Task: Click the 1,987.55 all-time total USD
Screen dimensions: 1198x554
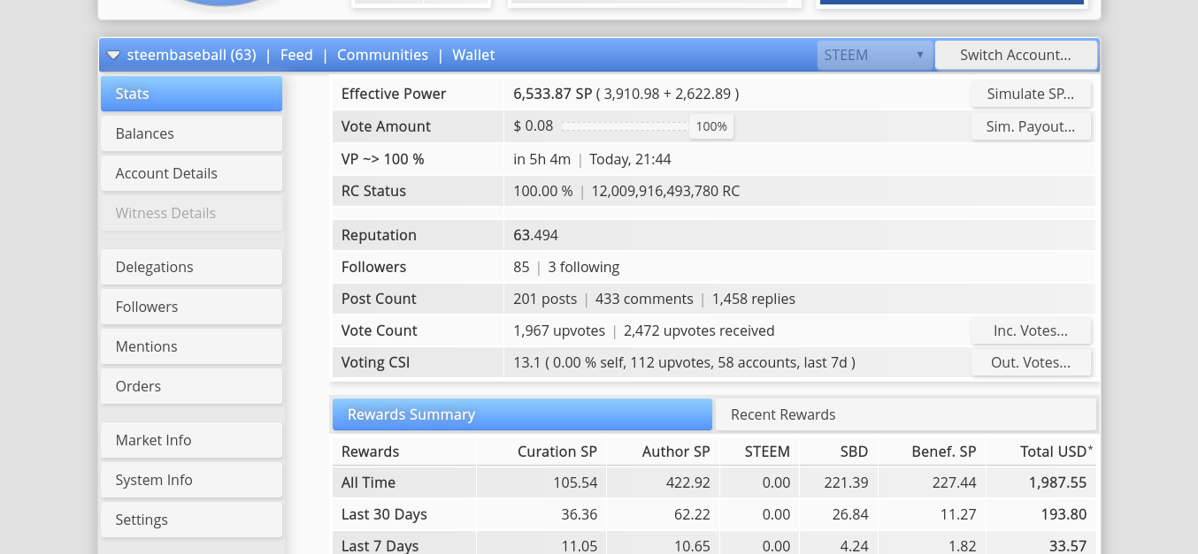Action: coord(1057,482)
